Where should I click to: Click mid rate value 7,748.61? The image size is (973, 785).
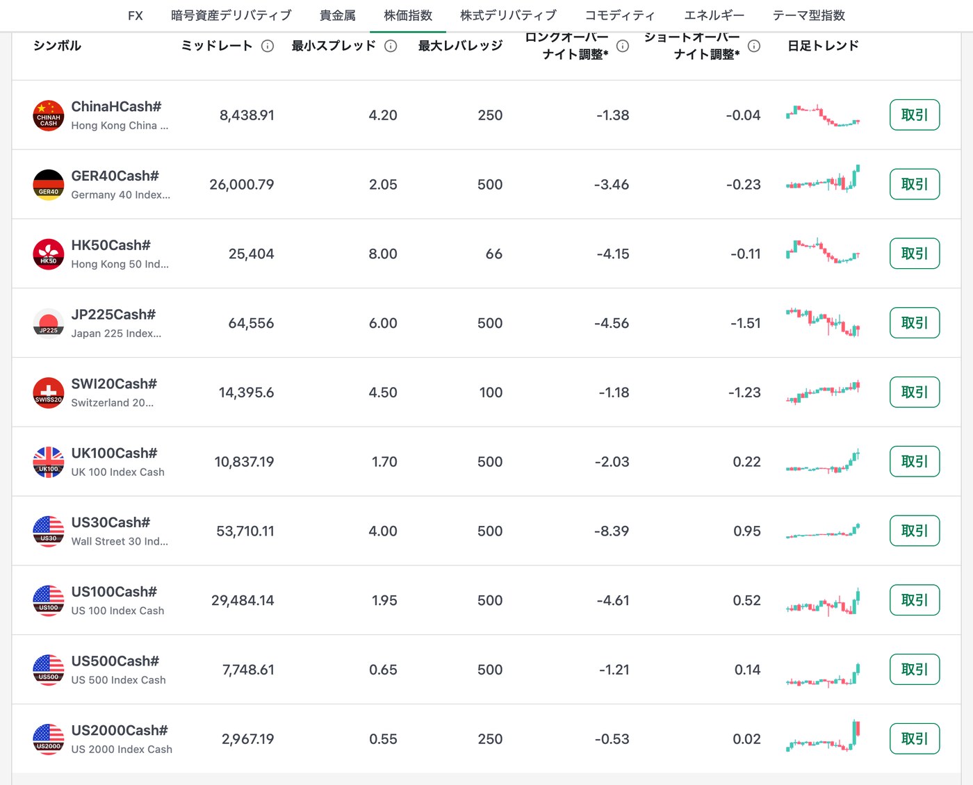248,670
